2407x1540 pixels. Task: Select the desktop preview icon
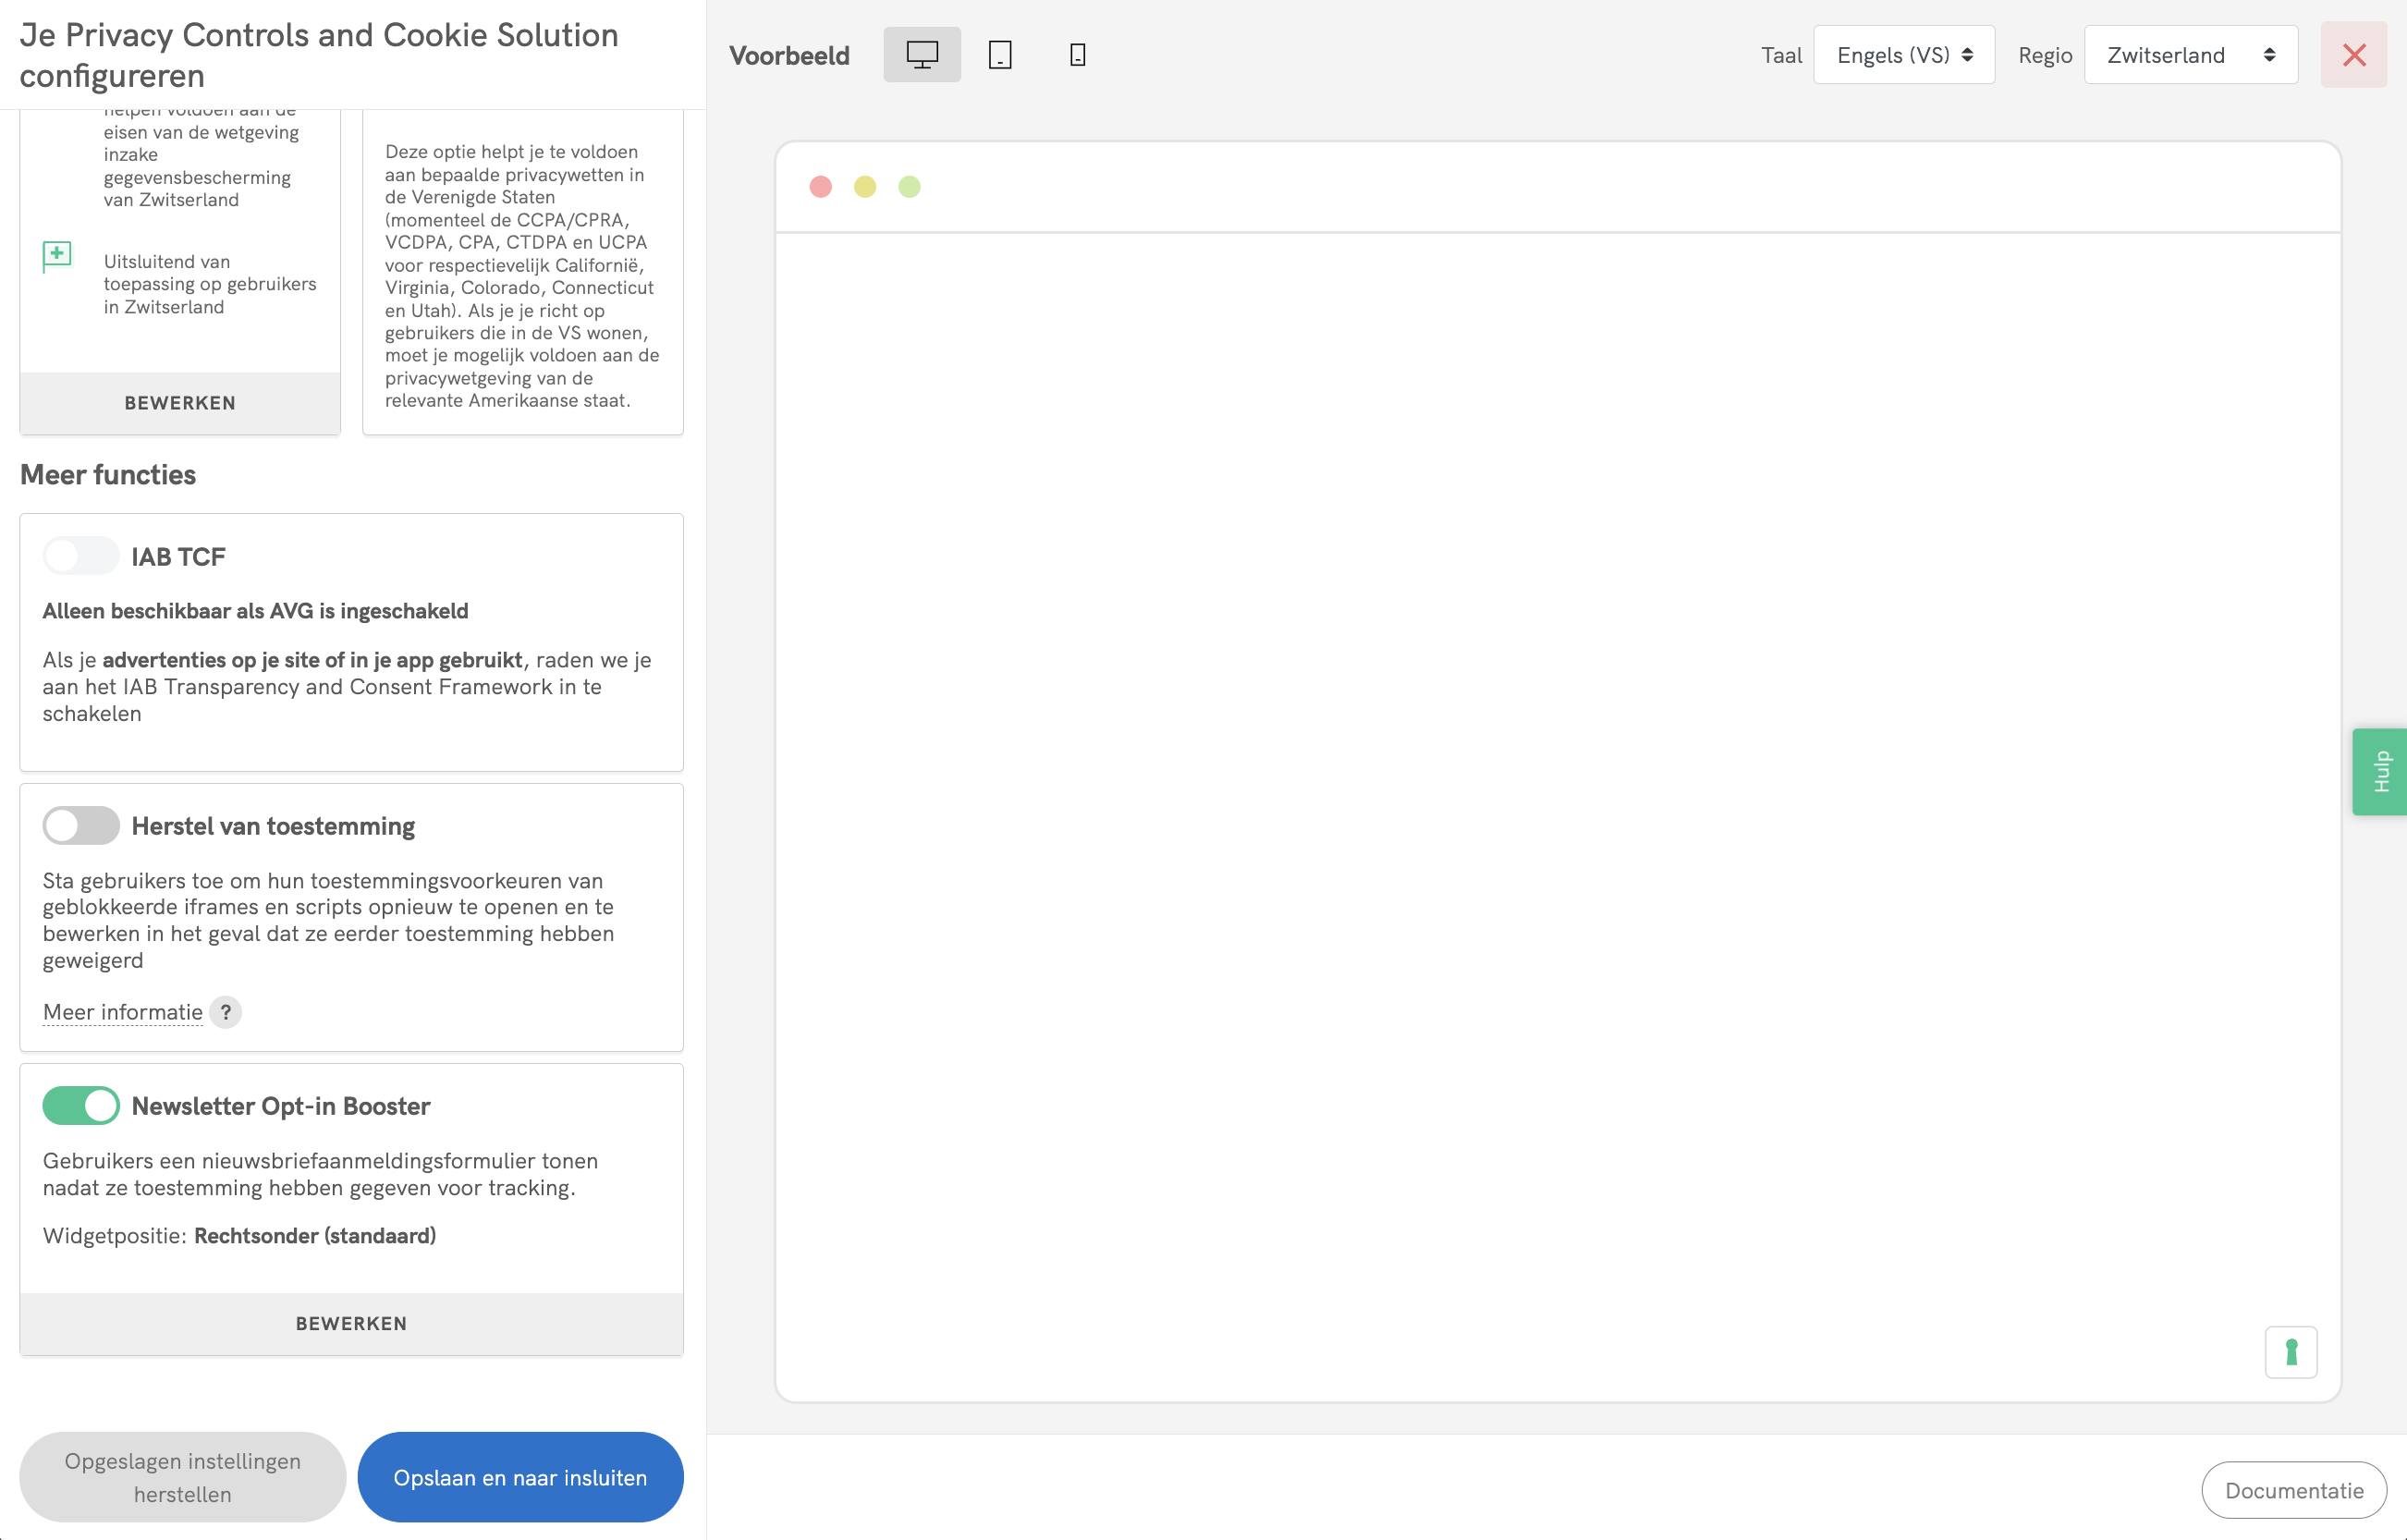click(921, 55)
